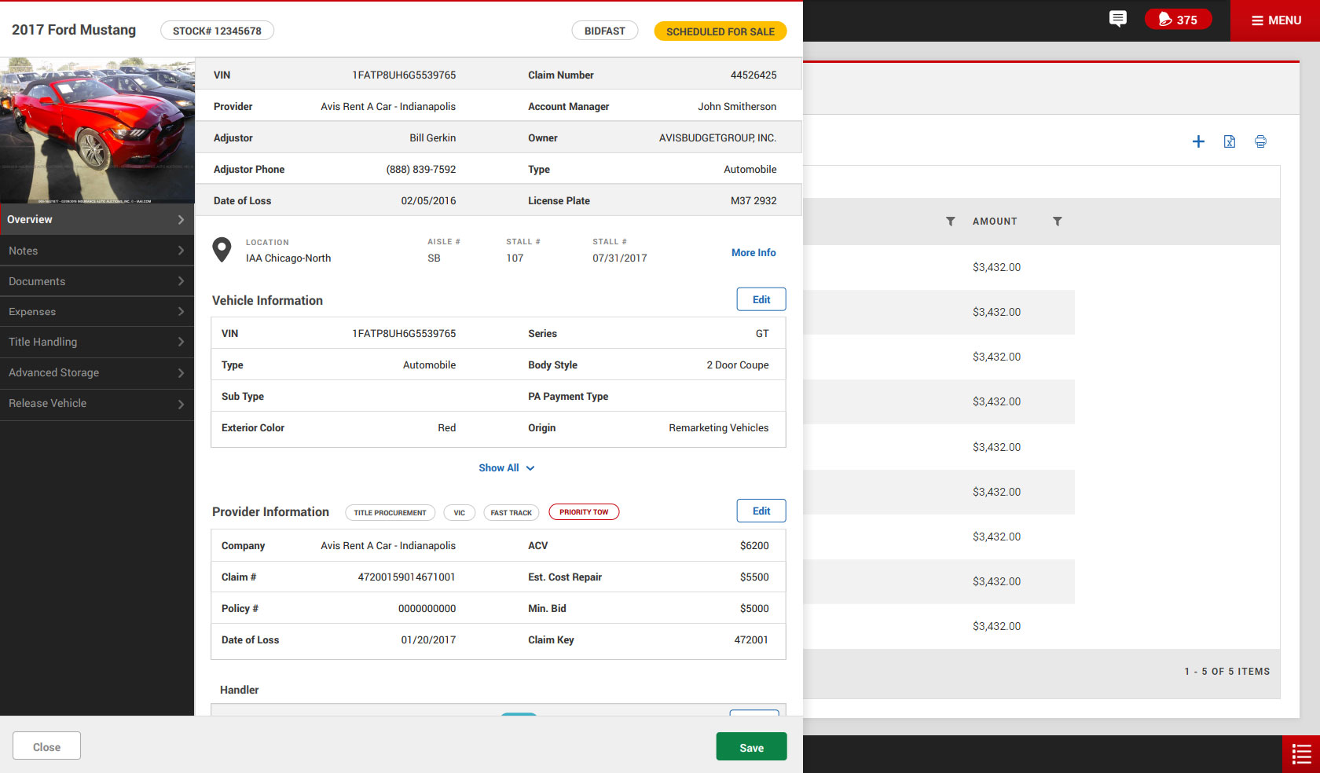Follow the More Info link

pos(753,253)
